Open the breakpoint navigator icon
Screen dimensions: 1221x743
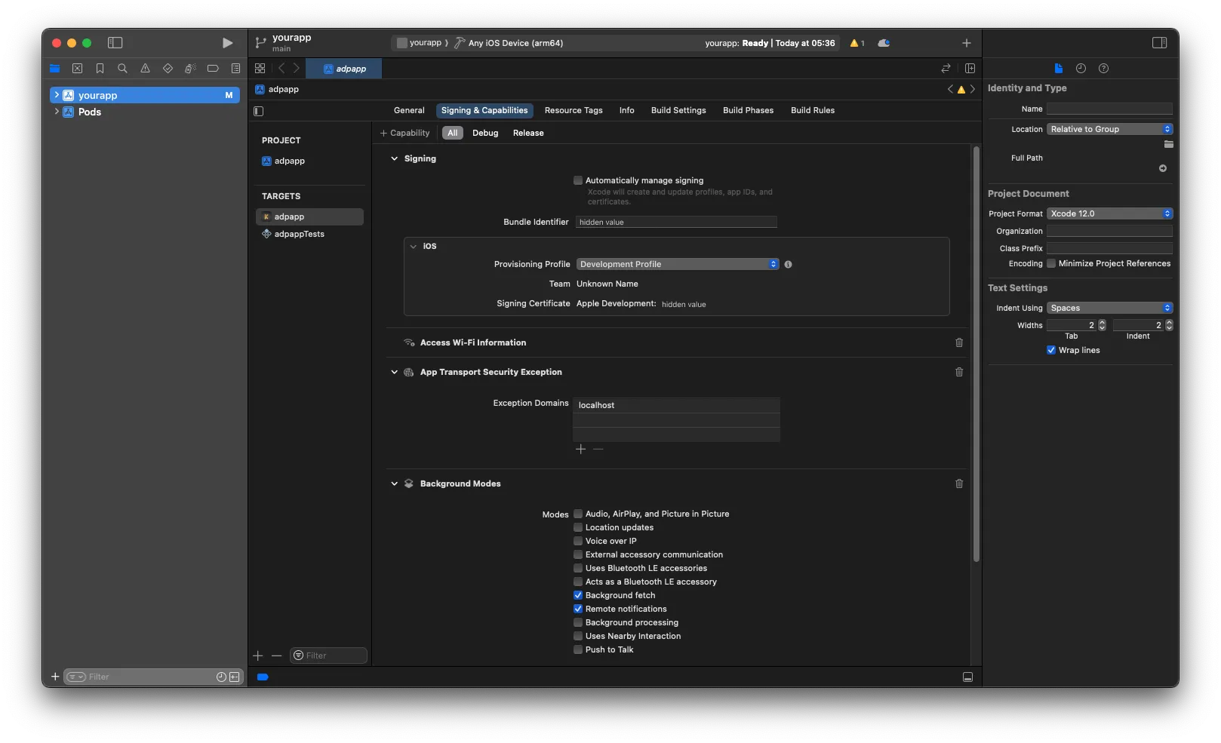point(213,69)
